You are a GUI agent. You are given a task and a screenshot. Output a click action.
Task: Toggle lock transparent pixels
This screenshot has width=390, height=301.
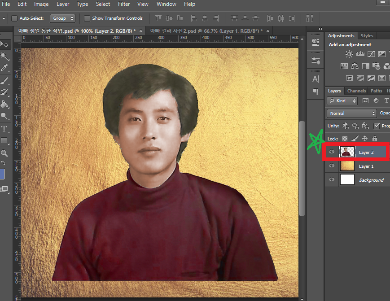tap(345, 139)
